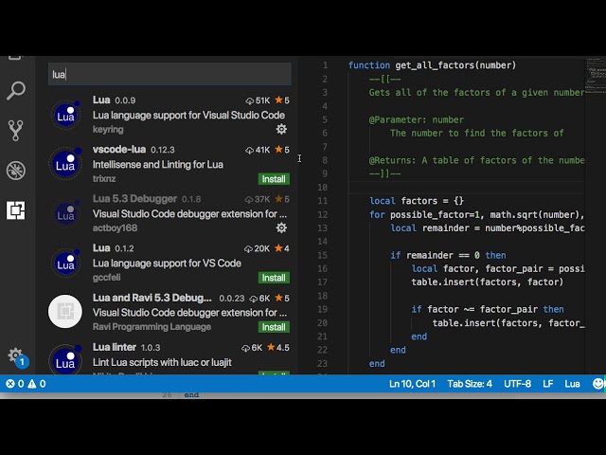Viewport: 606px width, 455px height.
Task: Open the Debug view icon
Action: point(16,171)
